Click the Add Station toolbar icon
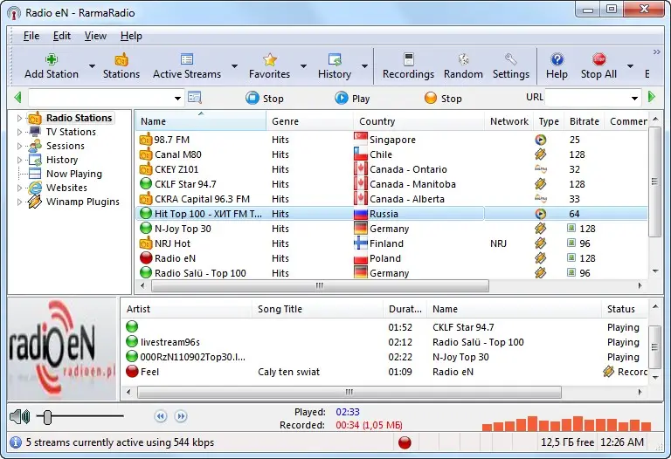The image size is (671, 459). coord(52,59)
